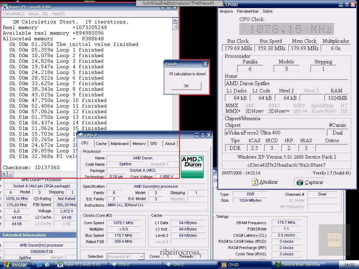Click the Central Brain Identifier taskbar icon
The height and width of the screenshot is (269, 359).
point(278,265)
